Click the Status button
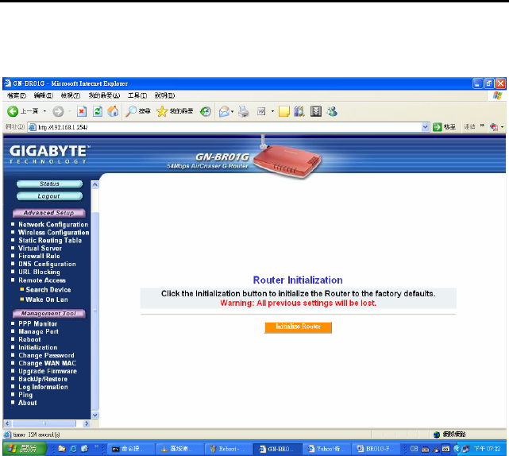 click(49, 184)
